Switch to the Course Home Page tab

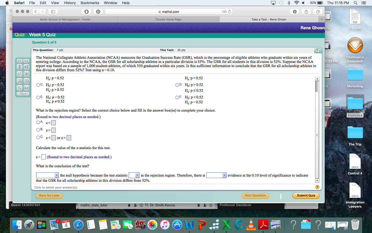click(x=168, y=19)
